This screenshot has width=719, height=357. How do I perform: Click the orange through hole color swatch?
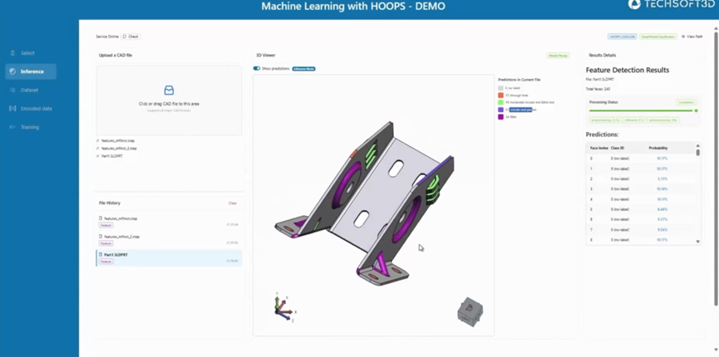[x=500, y=95]
